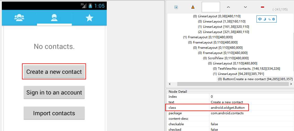Tap the Sign in to an account button
Image resolution: width=294 pixels, height=131 pixels.
(x=54, y=92)
